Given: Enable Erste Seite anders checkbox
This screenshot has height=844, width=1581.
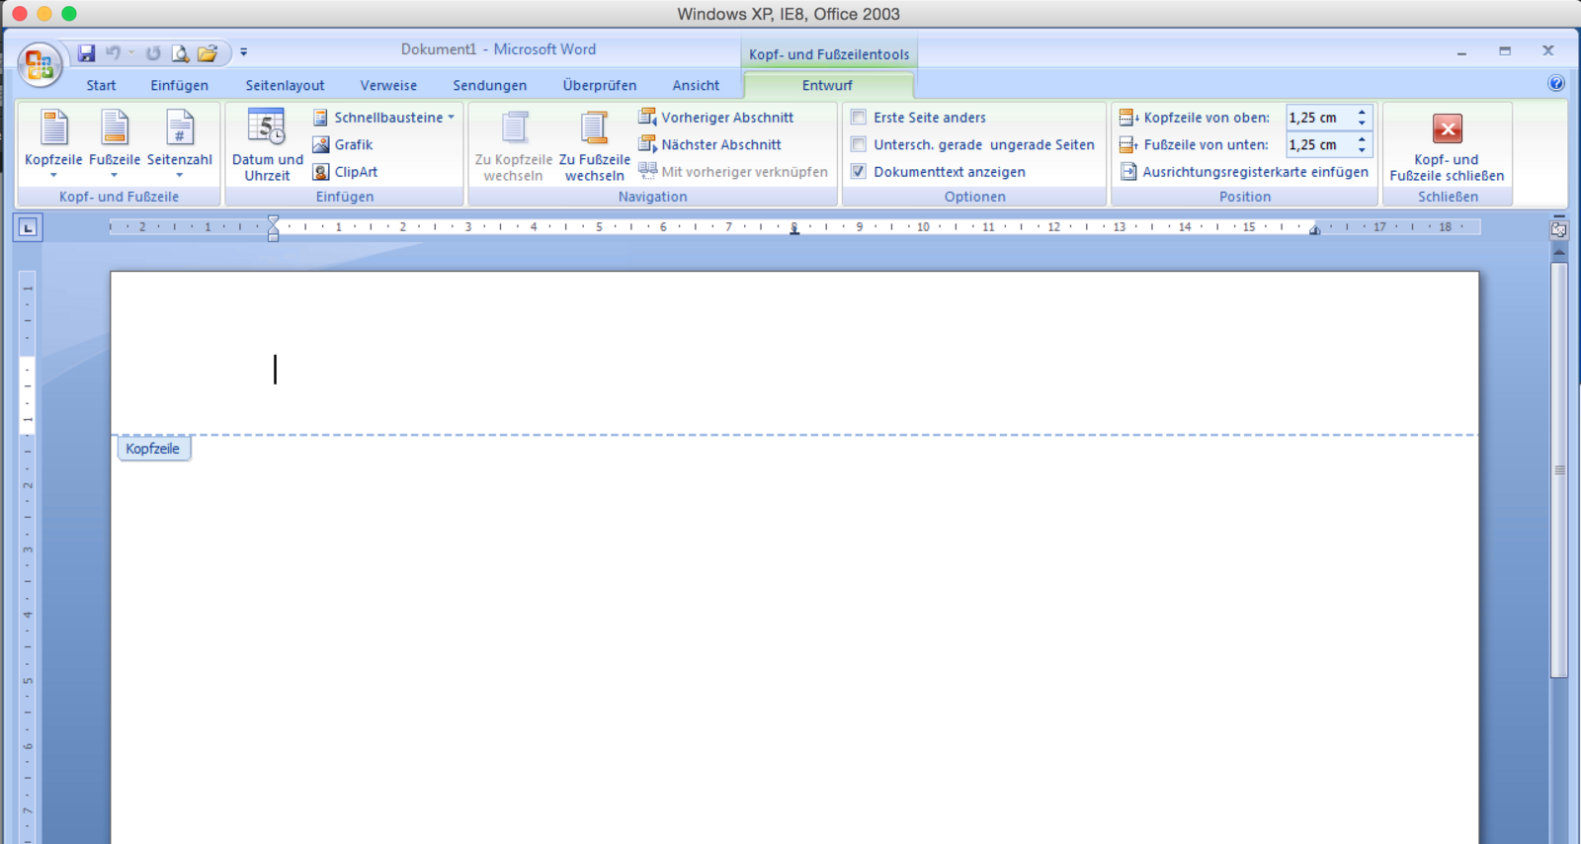Looking at the screenshot, I should pyautogui.click(x=859, y=118).
